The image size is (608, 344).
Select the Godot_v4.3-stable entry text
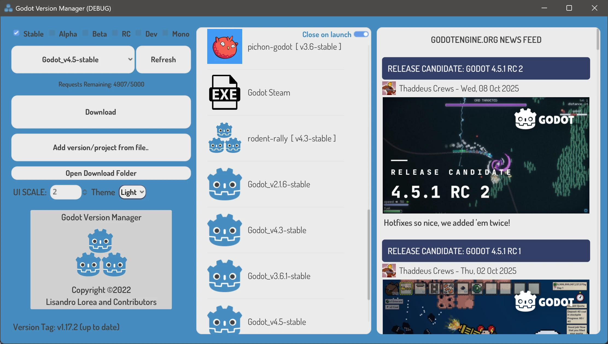tap(277, 230)
